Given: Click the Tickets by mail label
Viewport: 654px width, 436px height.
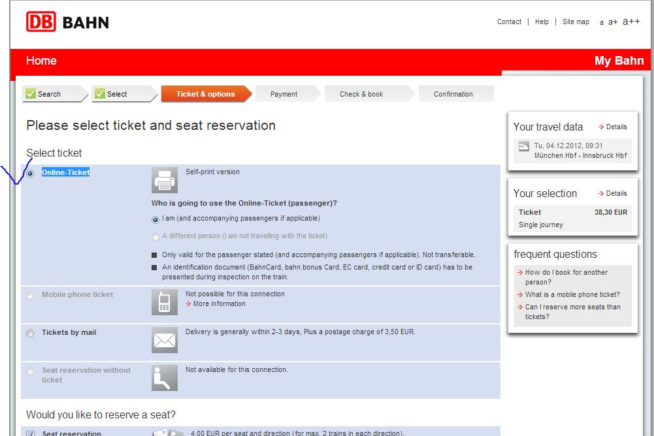Looking at the screenshot, I should 69,332.
